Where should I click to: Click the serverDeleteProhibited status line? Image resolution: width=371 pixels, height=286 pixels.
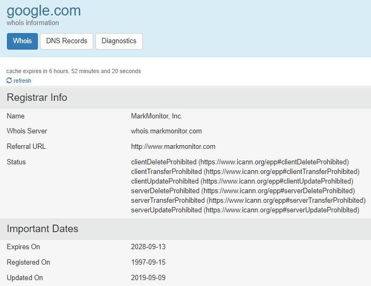coord(243,191)
